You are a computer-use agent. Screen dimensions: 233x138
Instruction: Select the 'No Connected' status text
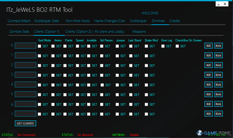point(26,135)
